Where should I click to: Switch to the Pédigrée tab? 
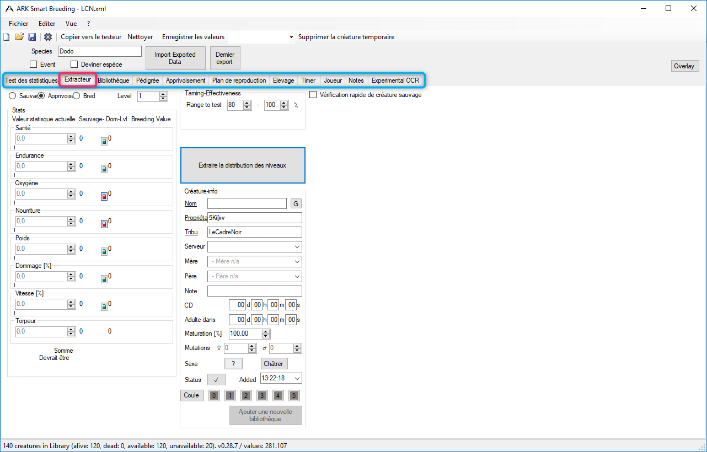click(x=147, y=80)
